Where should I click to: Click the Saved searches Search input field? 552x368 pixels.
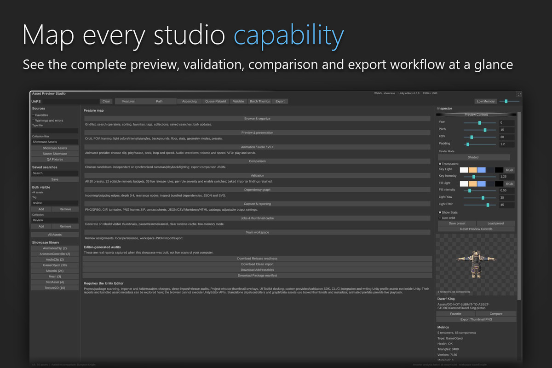(x=55, y=173)
